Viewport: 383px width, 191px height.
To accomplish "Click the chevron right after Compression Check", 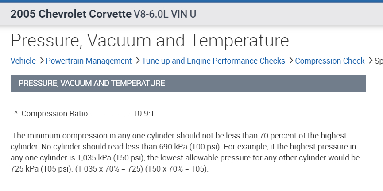I will [370, 61].
